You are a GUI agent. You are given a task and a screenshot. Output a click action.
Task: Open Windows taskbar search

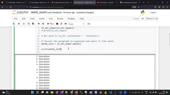coord(37,92)
